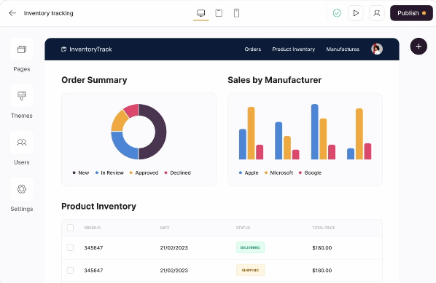Click the Google legend item

(310, 172)
